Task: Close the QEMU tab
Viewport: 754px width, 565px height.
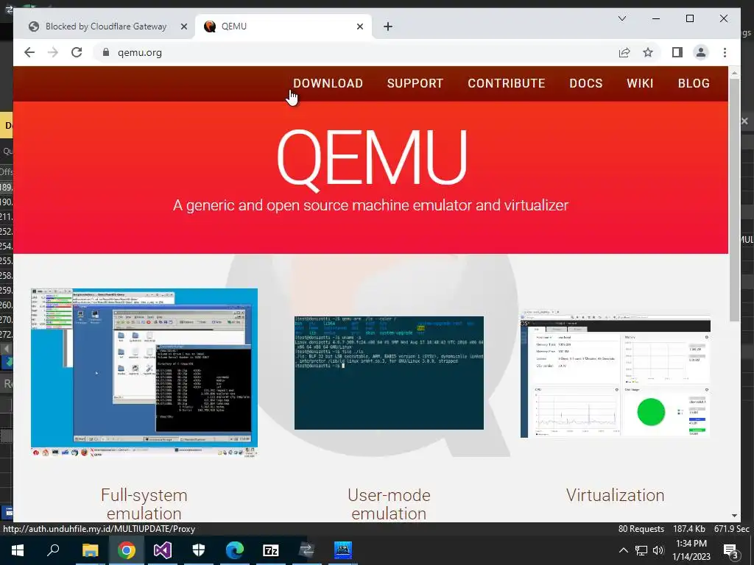Action: (x=359, y=26)
